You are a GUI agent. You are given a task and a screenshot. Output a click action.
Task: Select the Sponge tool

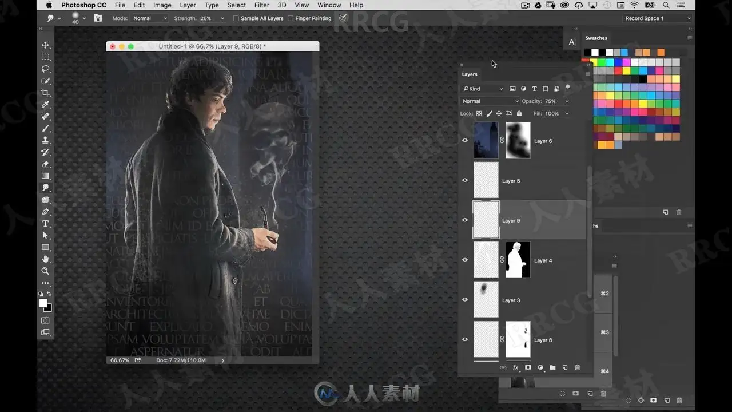click(45, 200)
